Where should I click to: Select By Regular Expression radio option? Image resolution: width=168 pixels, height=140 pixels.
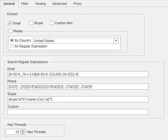click(x=12, y=46)
